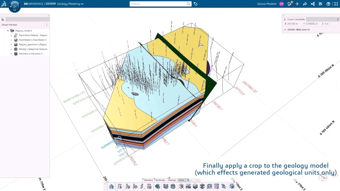Click the geology cube refresh icon
Viewport: 340px width, 191px height.
pyautogui.click(x=173, y=186)
